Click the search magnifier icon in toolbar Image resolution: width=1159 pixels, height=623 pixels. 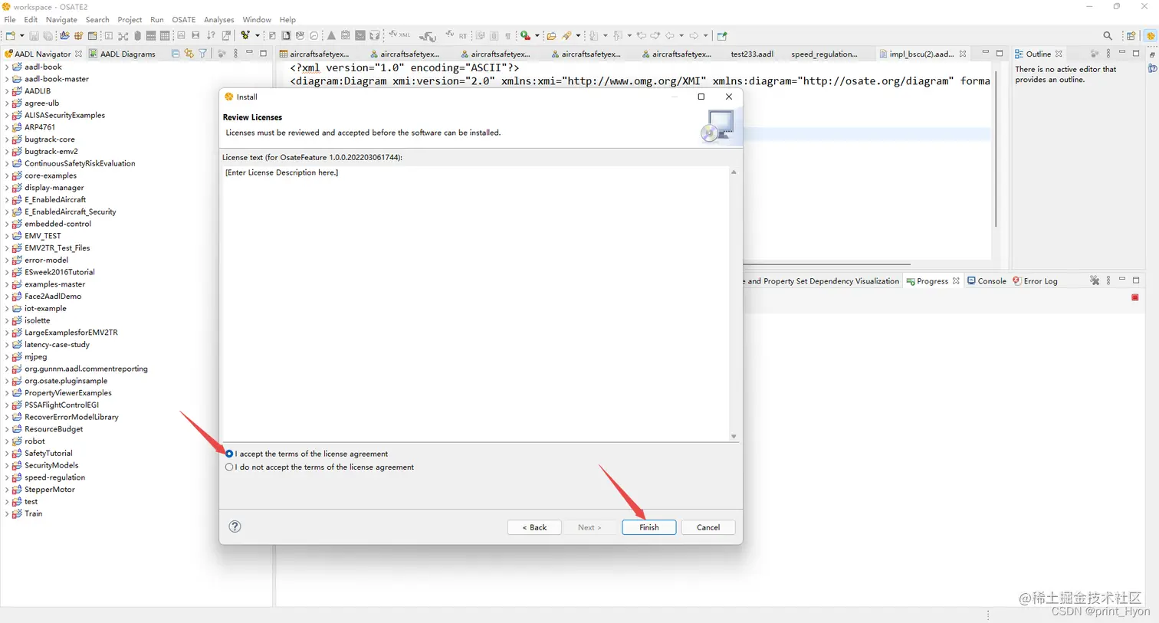pyautogui.click(x=1108, y=35)
